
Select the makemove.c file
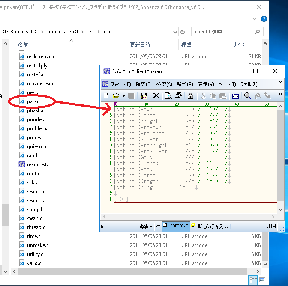(41, 57)
